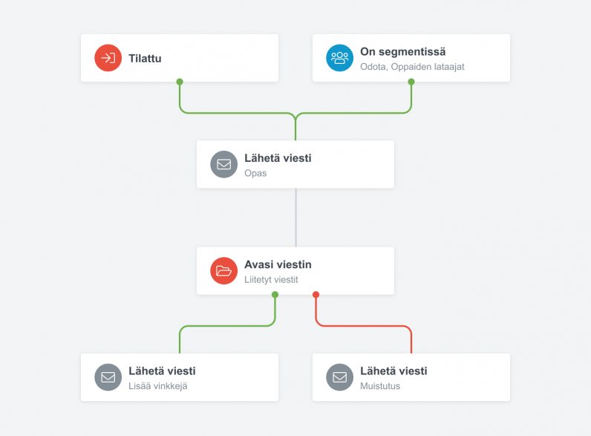Click the green connector dot under Tilattu
Image resolution: width=591 pixels, height=436 pixels.
click(180, 82)
